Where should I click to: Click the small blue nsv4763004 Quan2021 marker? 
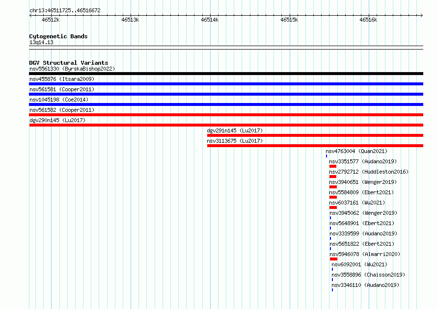tap(327, 156)
